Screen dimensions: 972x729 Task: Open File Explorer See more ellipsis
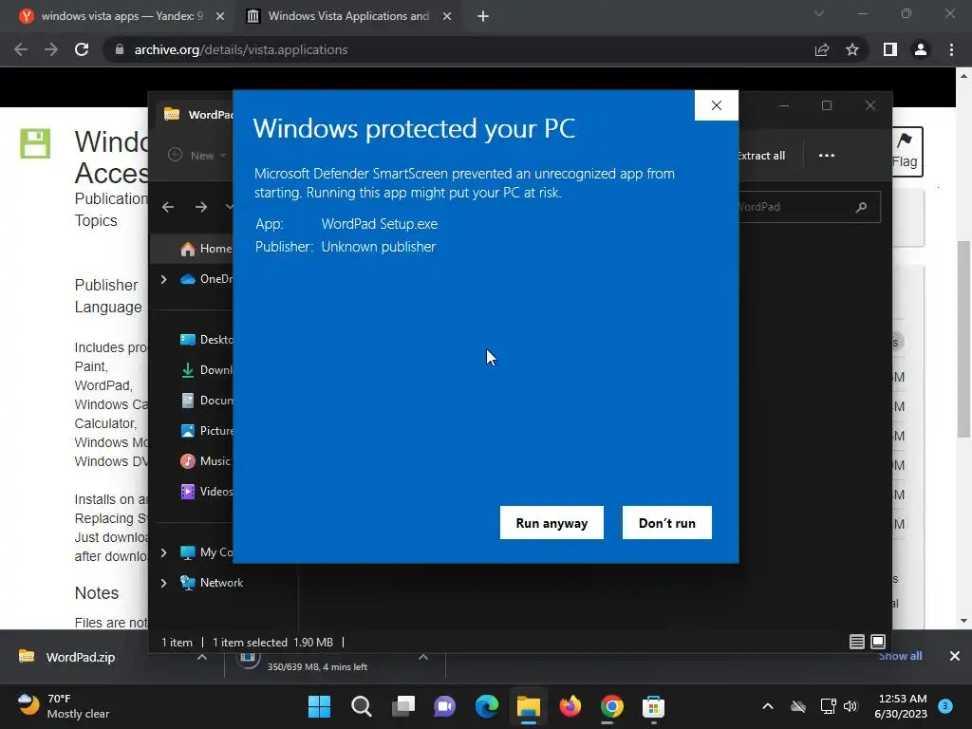827,156
